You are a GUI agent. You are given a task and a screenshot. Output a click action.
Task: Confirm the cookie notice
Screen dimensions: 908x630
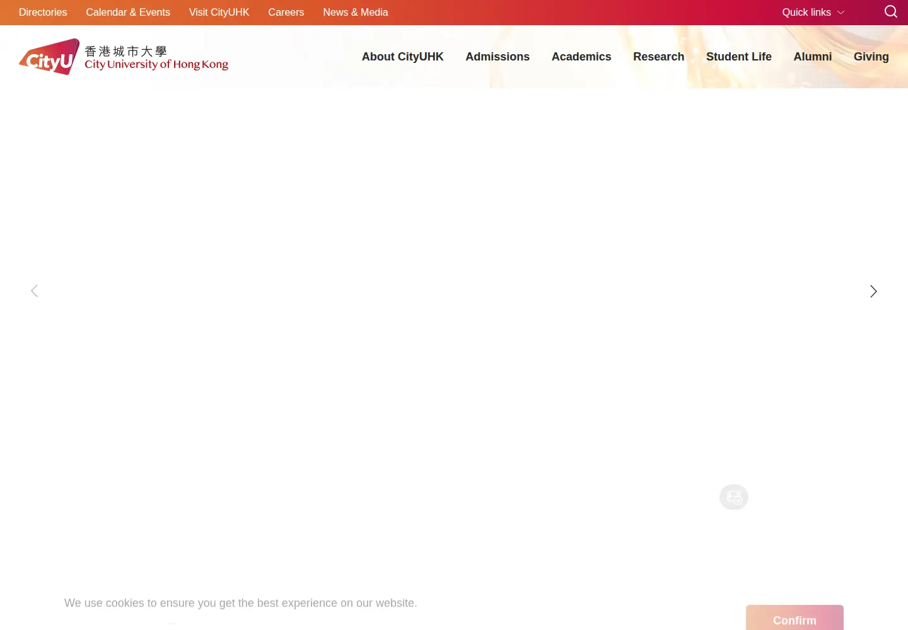(x=794, y=619)
